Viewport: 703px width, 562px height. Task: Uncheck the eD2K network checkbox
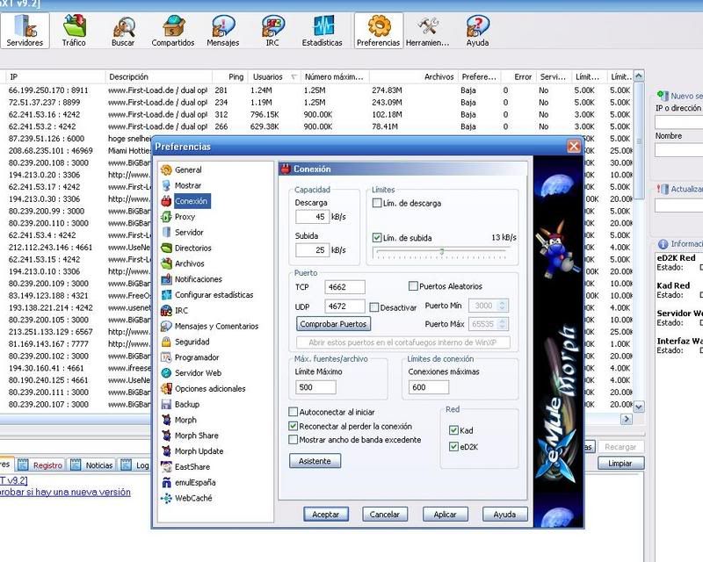click(453, 446)
